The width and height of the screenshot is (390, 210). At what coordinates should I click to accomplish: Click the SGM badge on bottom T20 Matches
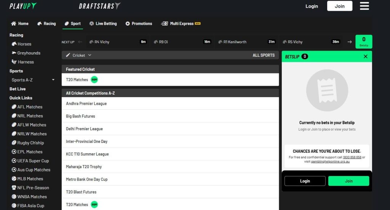(94, 205)
